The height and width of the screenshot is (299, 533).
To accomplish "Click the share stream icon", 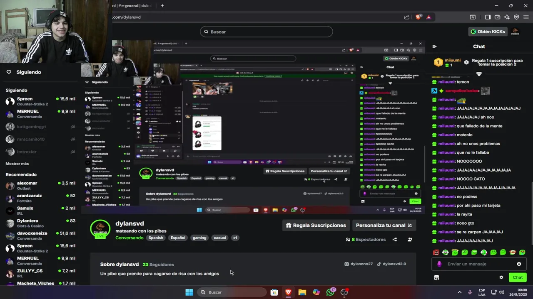I will 395,240.
